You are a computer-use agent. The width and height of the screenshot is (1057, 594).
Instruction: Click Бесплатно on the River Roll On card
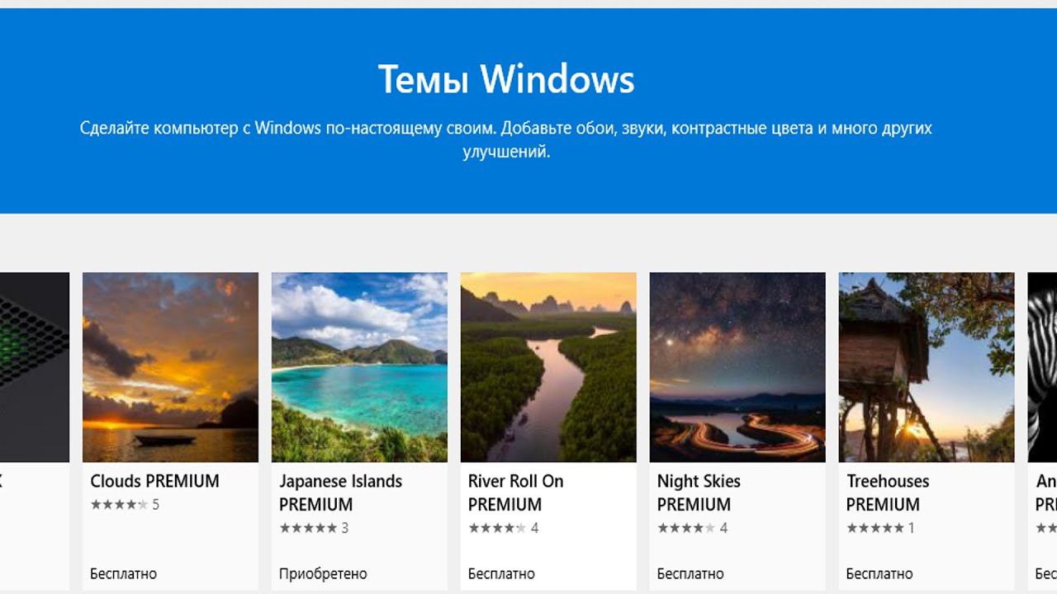[501, 573]
